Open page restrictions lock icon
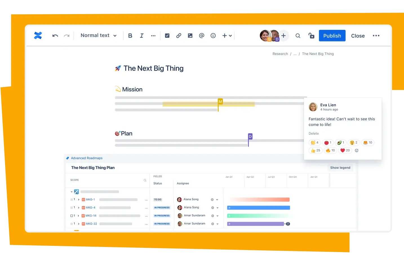The height and width of the screenshot is (265, 404). pyautogui.click(x=311, y=36)
